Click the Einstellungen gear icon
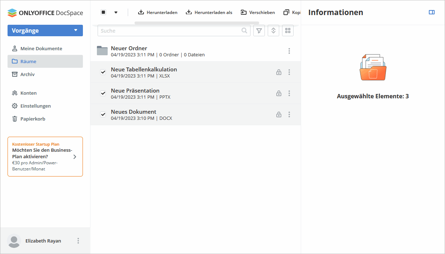445x254 pixels. [x=15, y=106]
